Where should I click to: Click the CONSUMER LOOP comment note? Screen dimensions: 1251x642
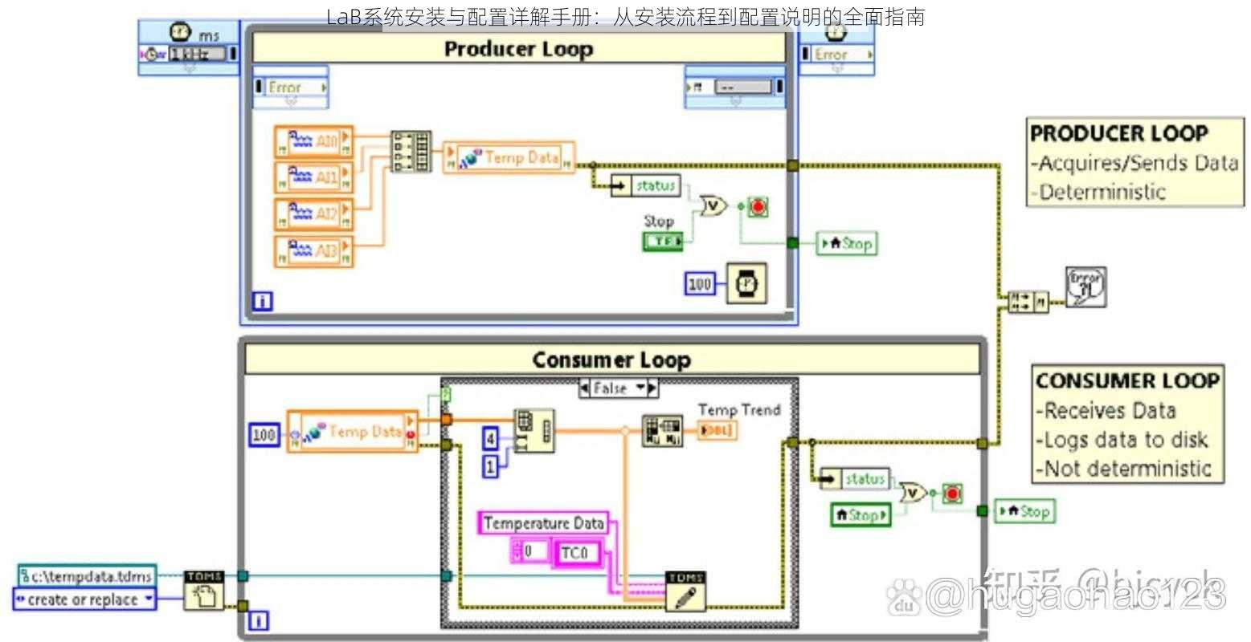[1128, 425]
